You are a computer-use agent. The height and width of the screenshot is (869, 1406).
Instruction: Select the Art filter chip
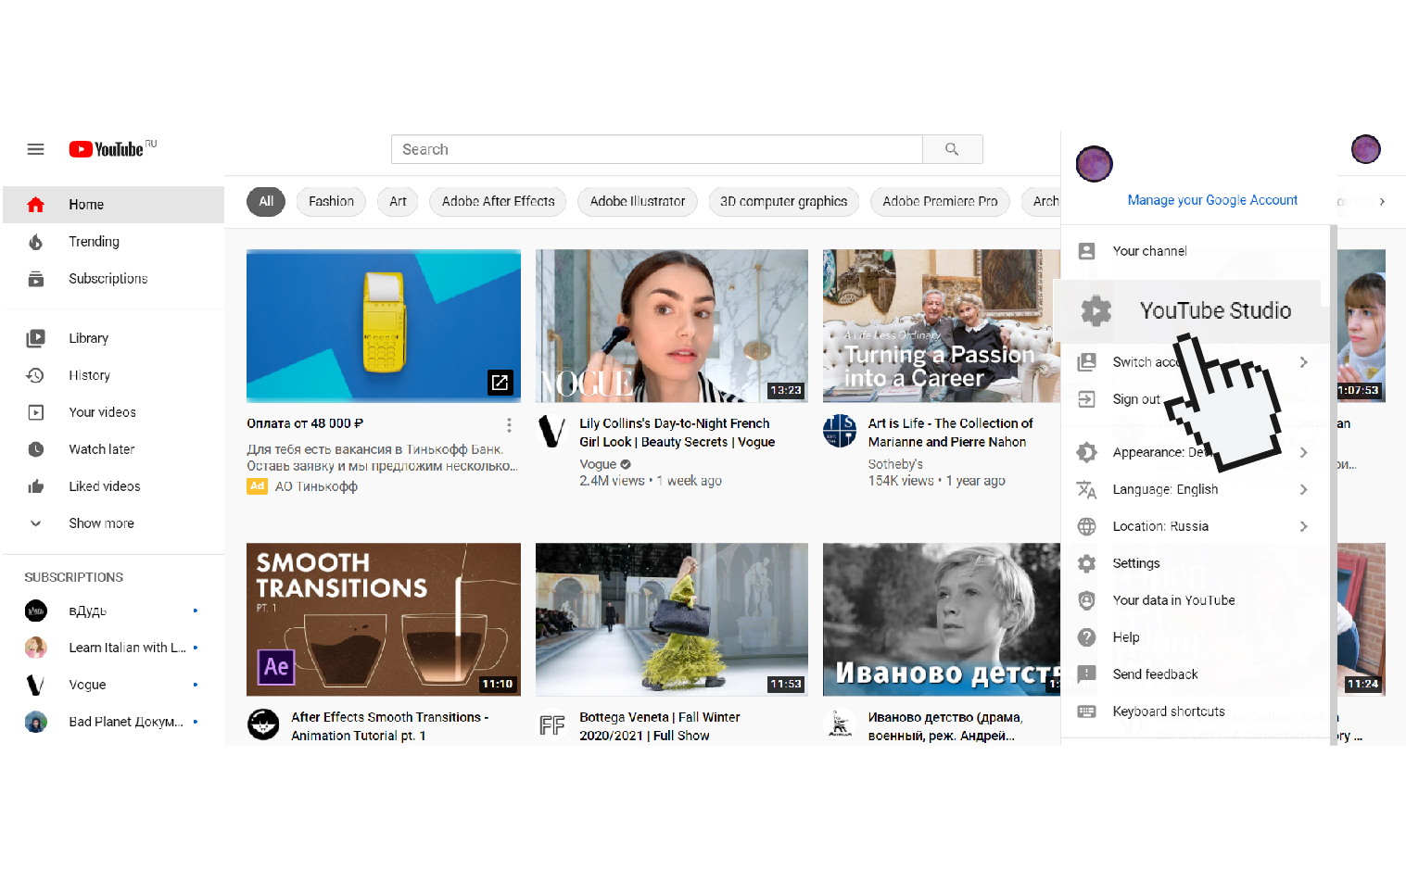[398, 201]
